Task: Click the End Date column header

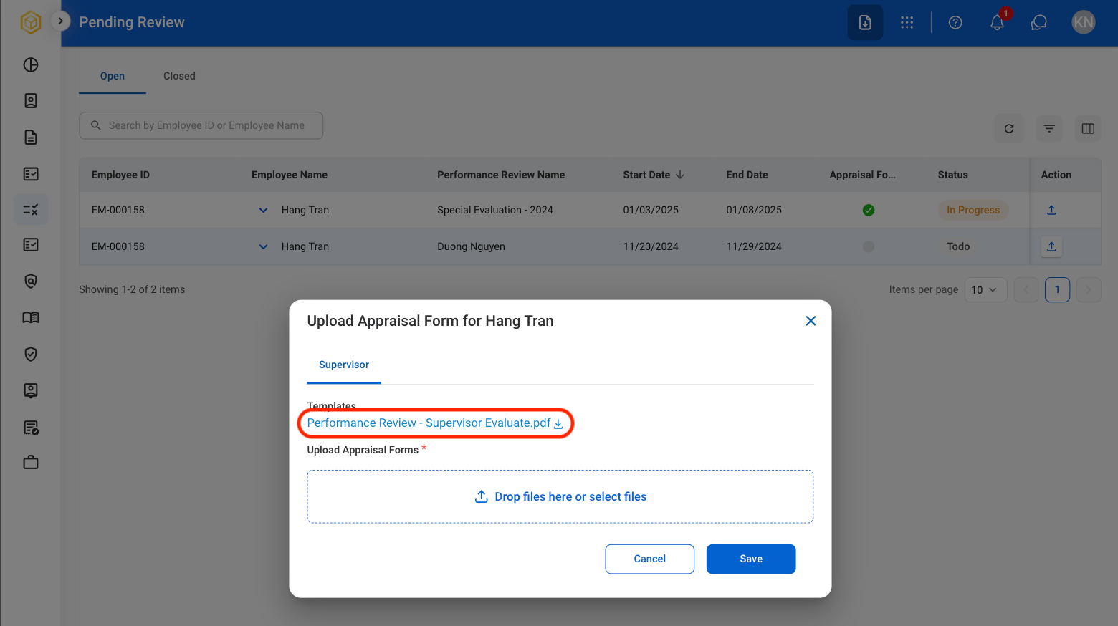Action: [747, 175]
